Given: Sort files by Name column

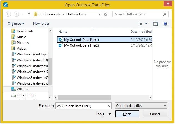Looking at the screenshot, I should click(x=63, y=32).
